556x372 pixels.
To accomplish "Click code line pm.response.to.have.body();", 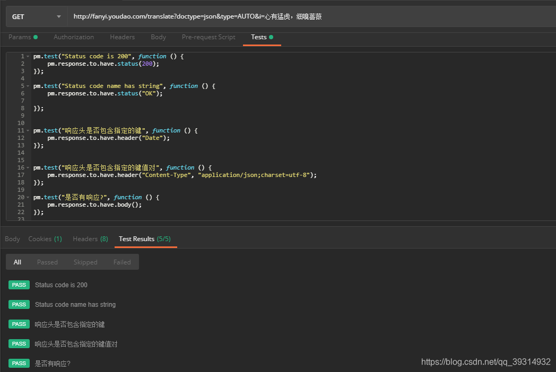I will pos(94,205).
